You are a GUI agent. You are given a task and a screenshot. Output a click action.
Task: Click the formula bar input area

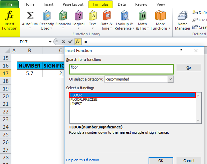pyautogui.click(x=145, y=42)
